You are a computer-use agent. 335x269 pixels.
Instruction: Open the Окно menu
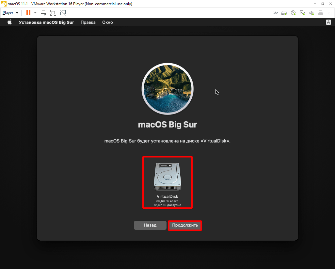[x=107, y=22]
